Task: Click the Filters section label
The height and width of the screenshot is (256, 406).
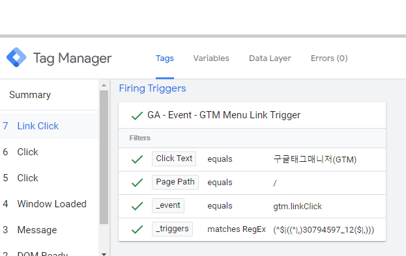Action: tap(140, 138)
